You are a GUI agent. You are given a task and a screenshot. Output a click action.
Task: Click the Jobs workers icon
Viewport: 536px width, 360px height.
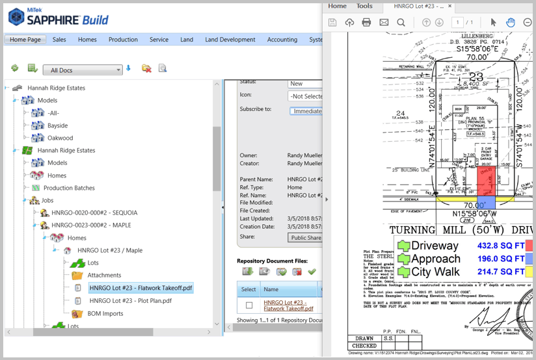(34, 200)
